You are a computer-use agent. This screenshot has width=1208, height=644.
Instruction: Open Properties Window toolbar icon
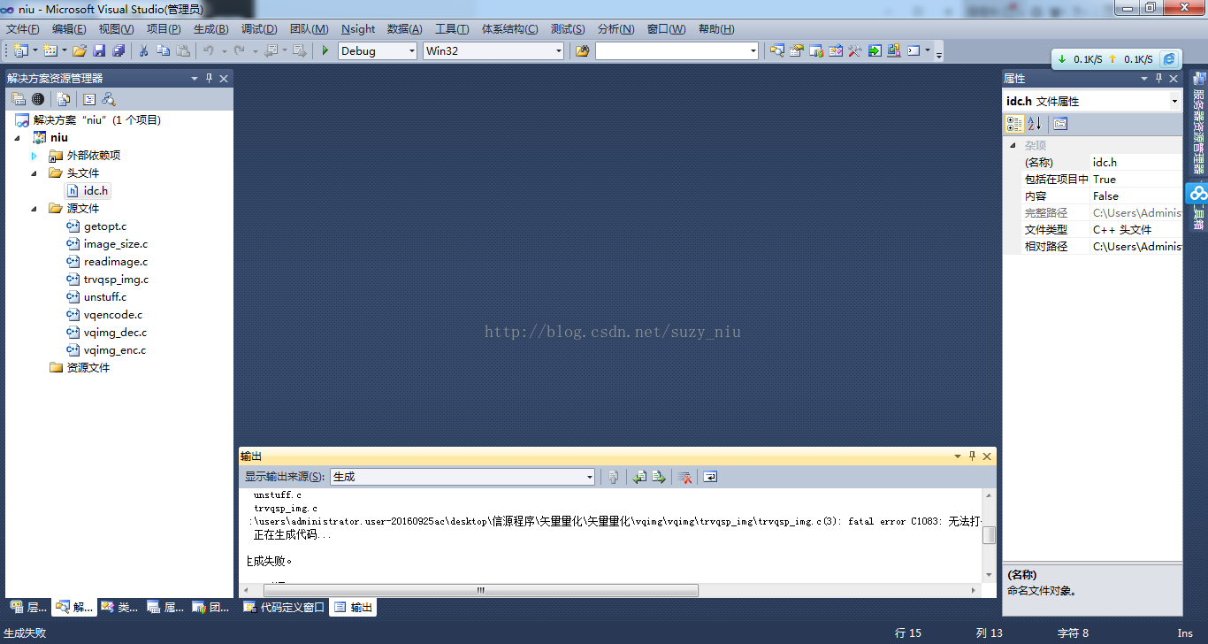[796, 51]
